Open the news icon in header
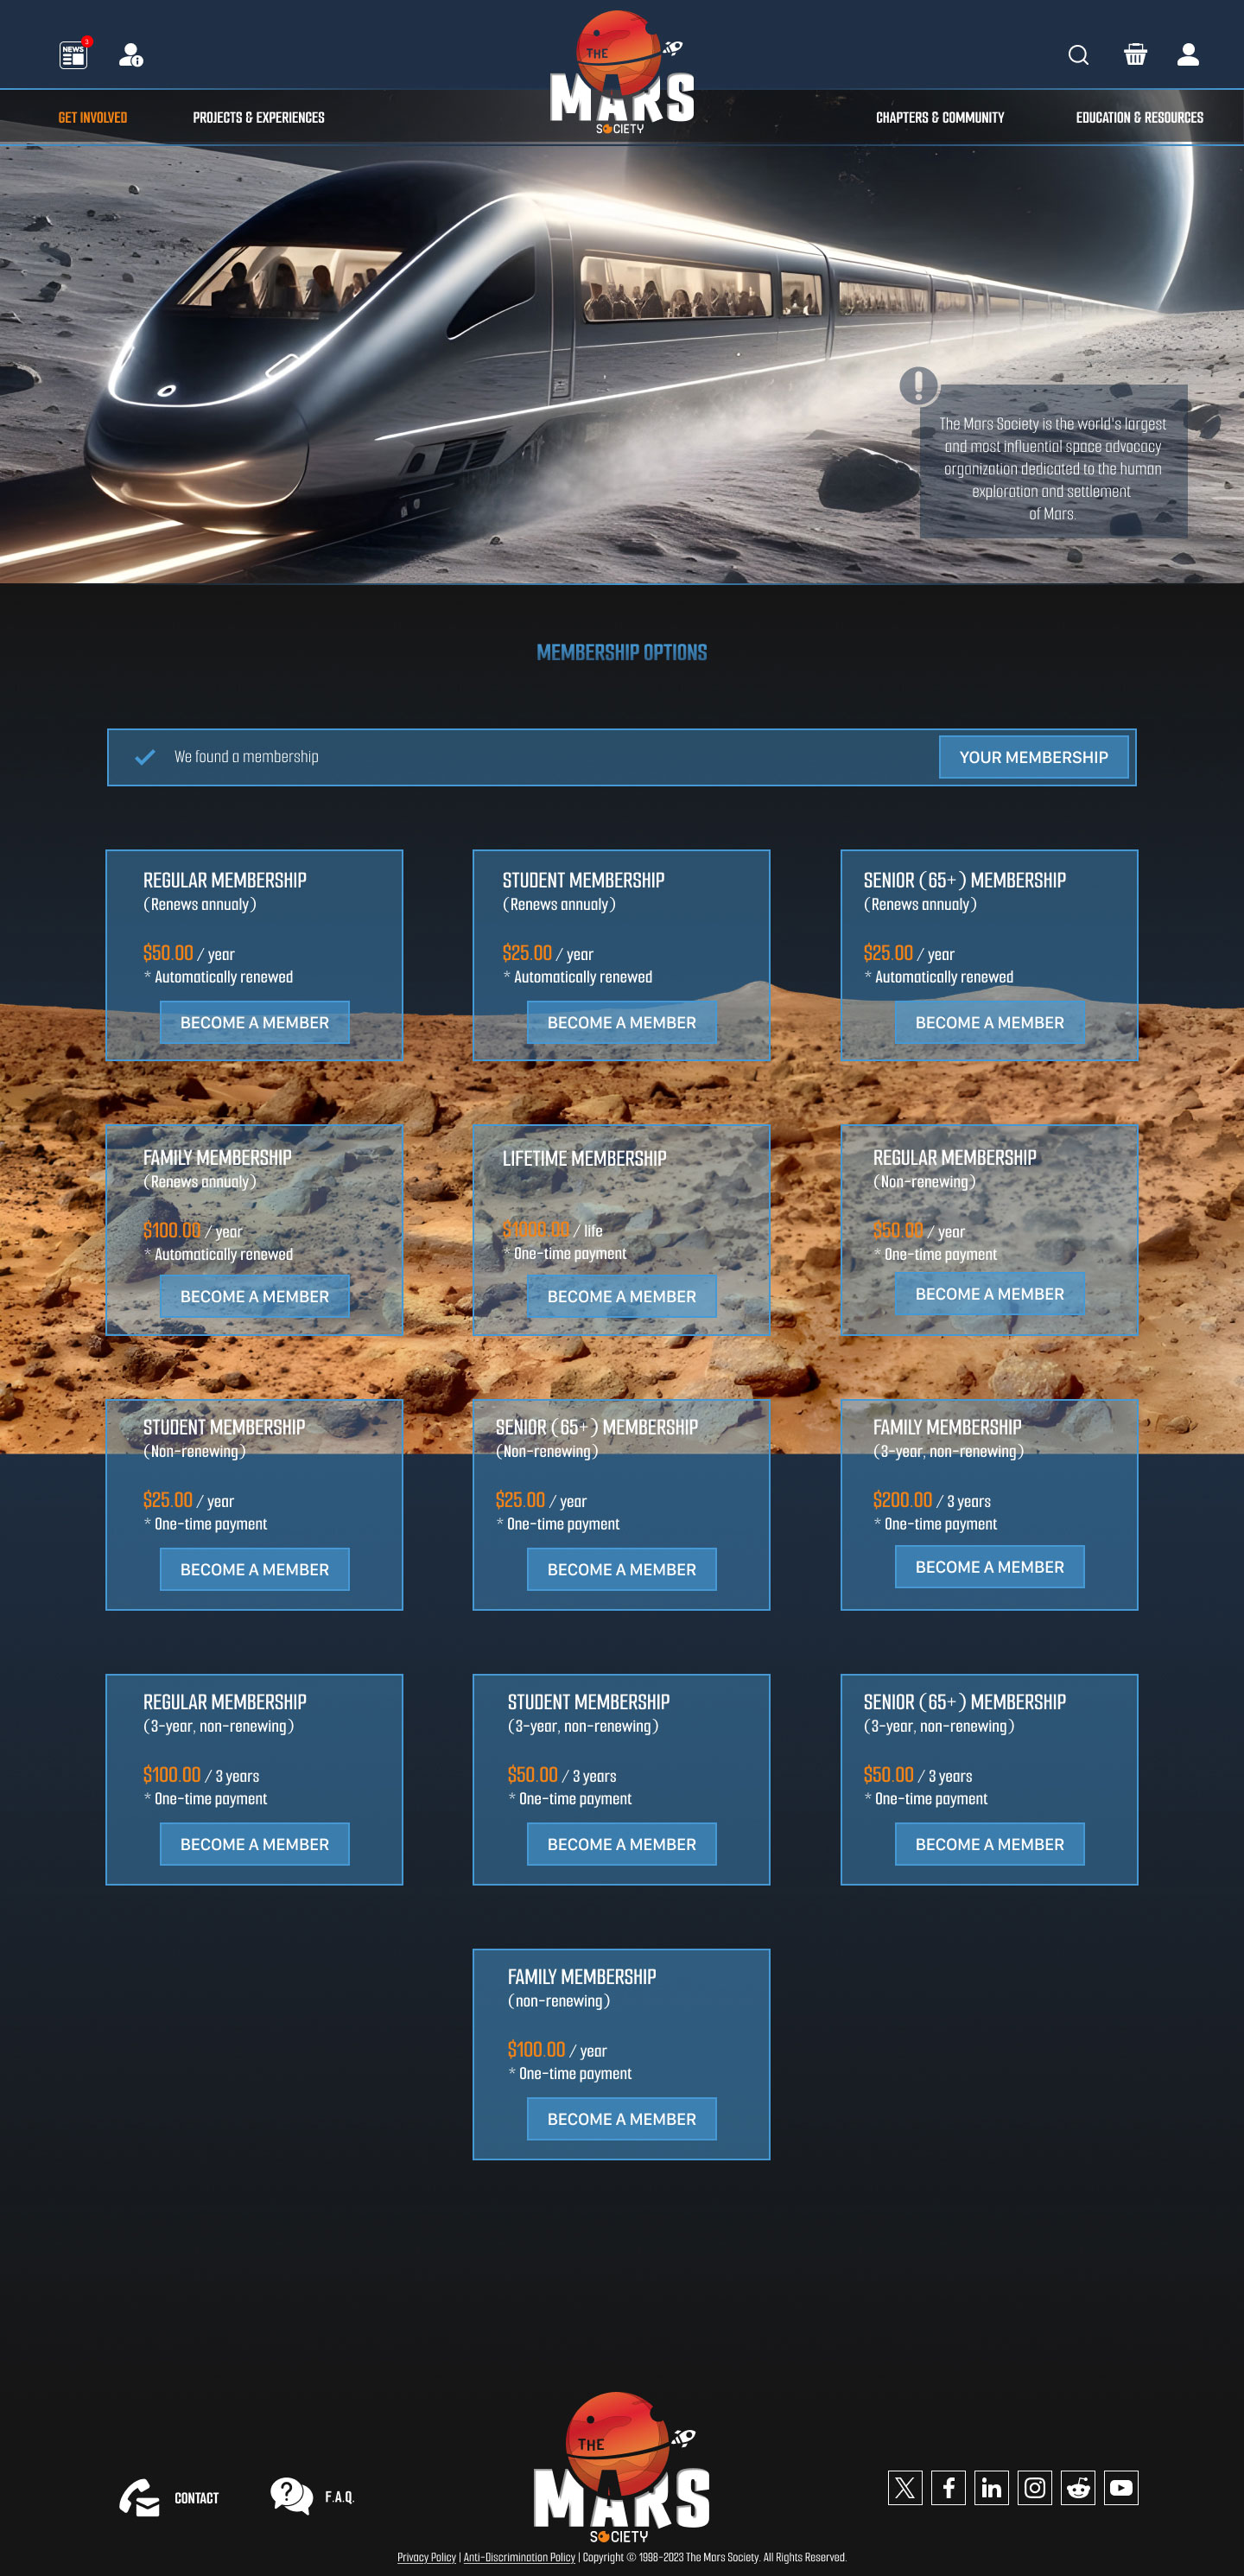The image size is (1244, 2576). [74, 54]
